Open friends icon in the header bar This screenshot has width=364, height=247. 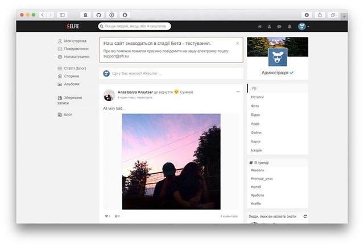269,26
